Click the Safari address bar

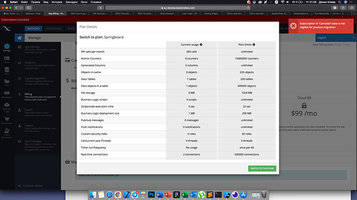pos(178,8)
